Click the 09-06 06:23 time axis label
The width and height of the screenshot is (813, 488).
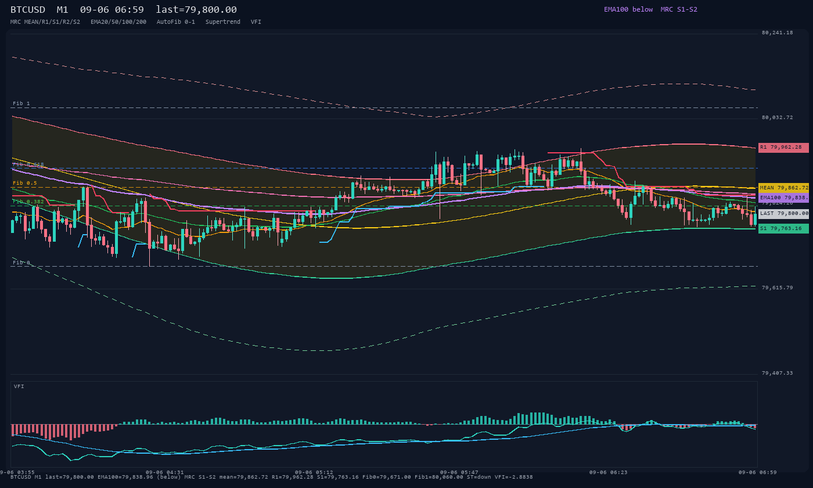(609, 472)
